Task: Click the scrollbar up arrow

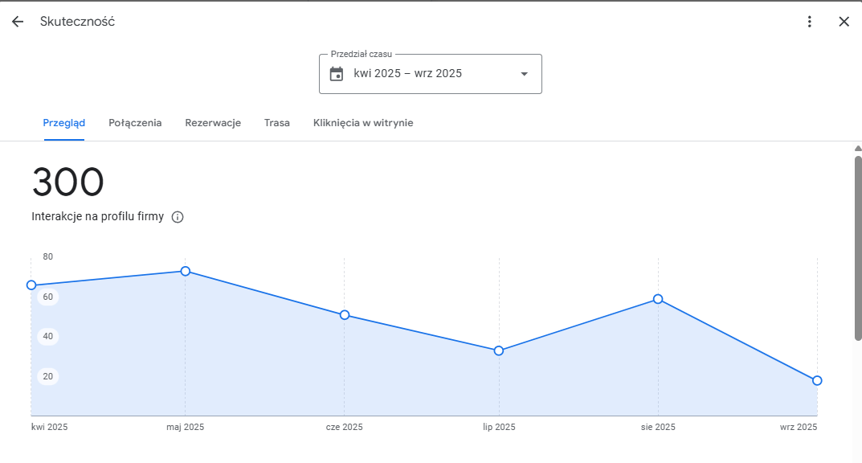Action: click(x=858, y=149)
